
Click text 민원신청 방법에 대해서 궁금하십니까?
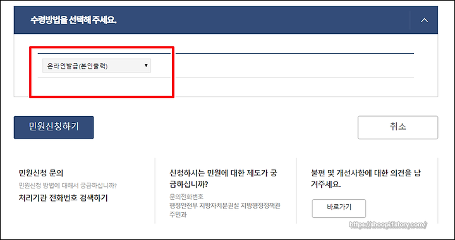coord(68,186)
